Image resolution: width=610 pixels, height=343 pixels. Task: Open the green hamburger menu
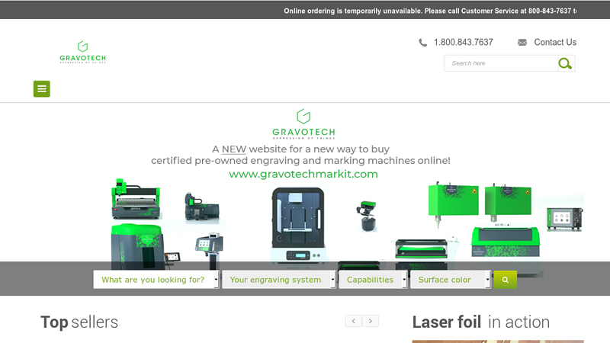point(42,88)
